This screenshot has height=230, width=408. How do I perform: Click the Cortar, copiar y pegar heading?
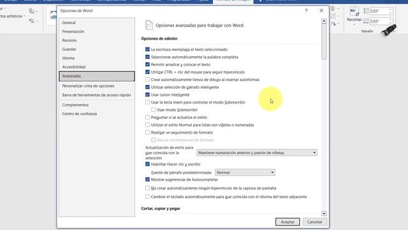coord(161,209)
